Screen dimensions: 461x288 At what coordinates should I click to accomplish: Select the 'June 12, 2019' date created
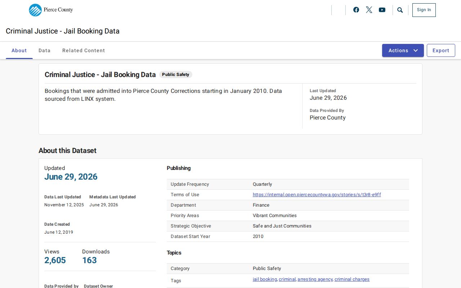tap(59, 232)
